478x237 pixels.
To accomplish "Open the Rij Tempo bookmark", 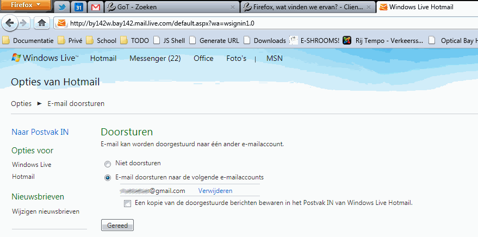I will tap(383, 41).
